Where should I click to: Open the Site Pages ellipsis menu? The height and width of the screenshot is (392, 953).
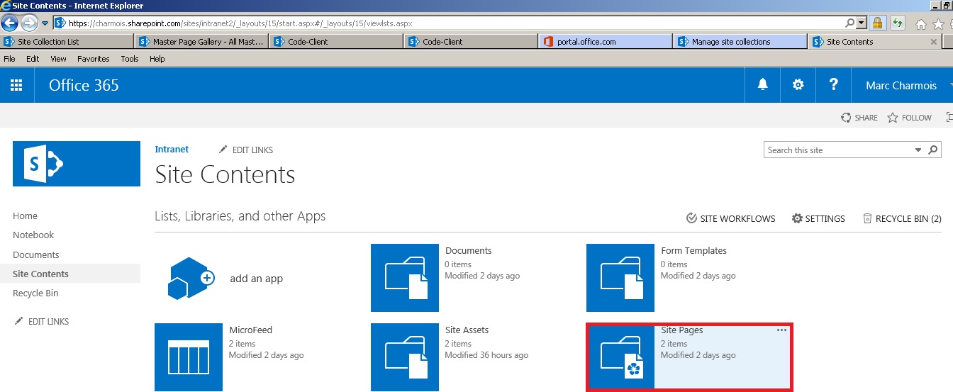[x=781, y=330]
